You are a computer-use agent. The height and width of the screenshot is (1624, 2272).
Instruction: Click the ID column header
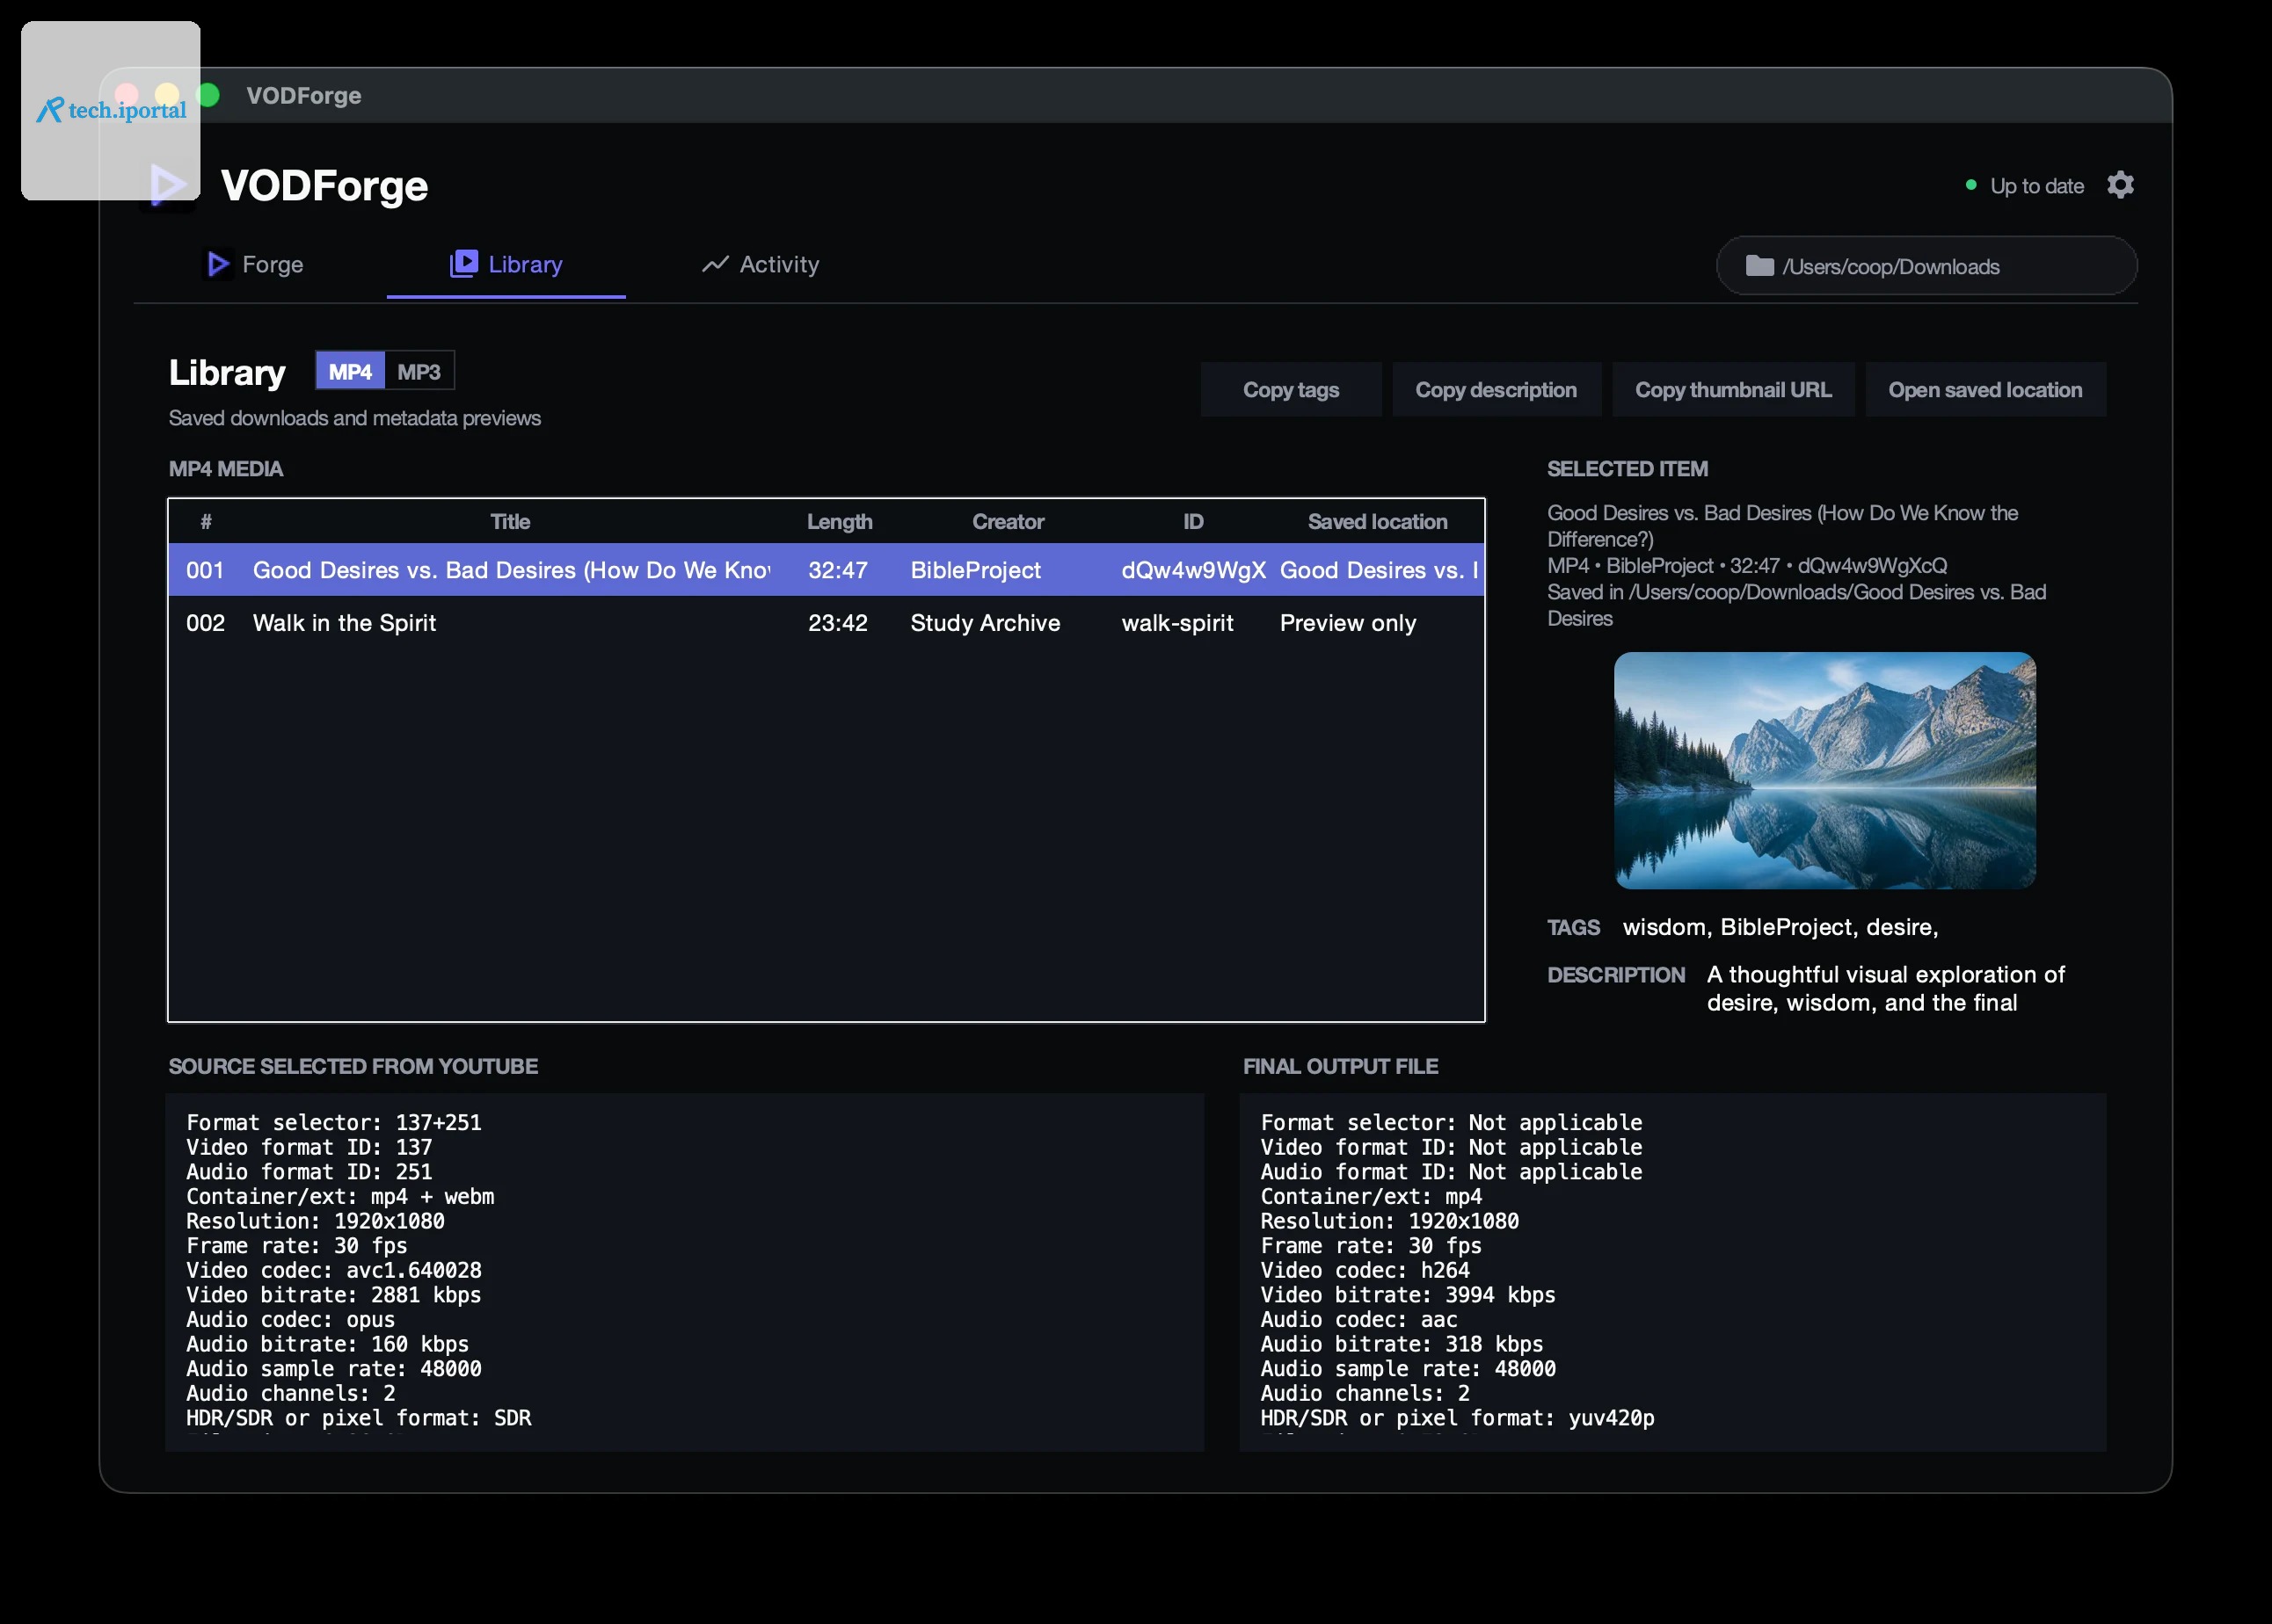tap(1192, 522)
